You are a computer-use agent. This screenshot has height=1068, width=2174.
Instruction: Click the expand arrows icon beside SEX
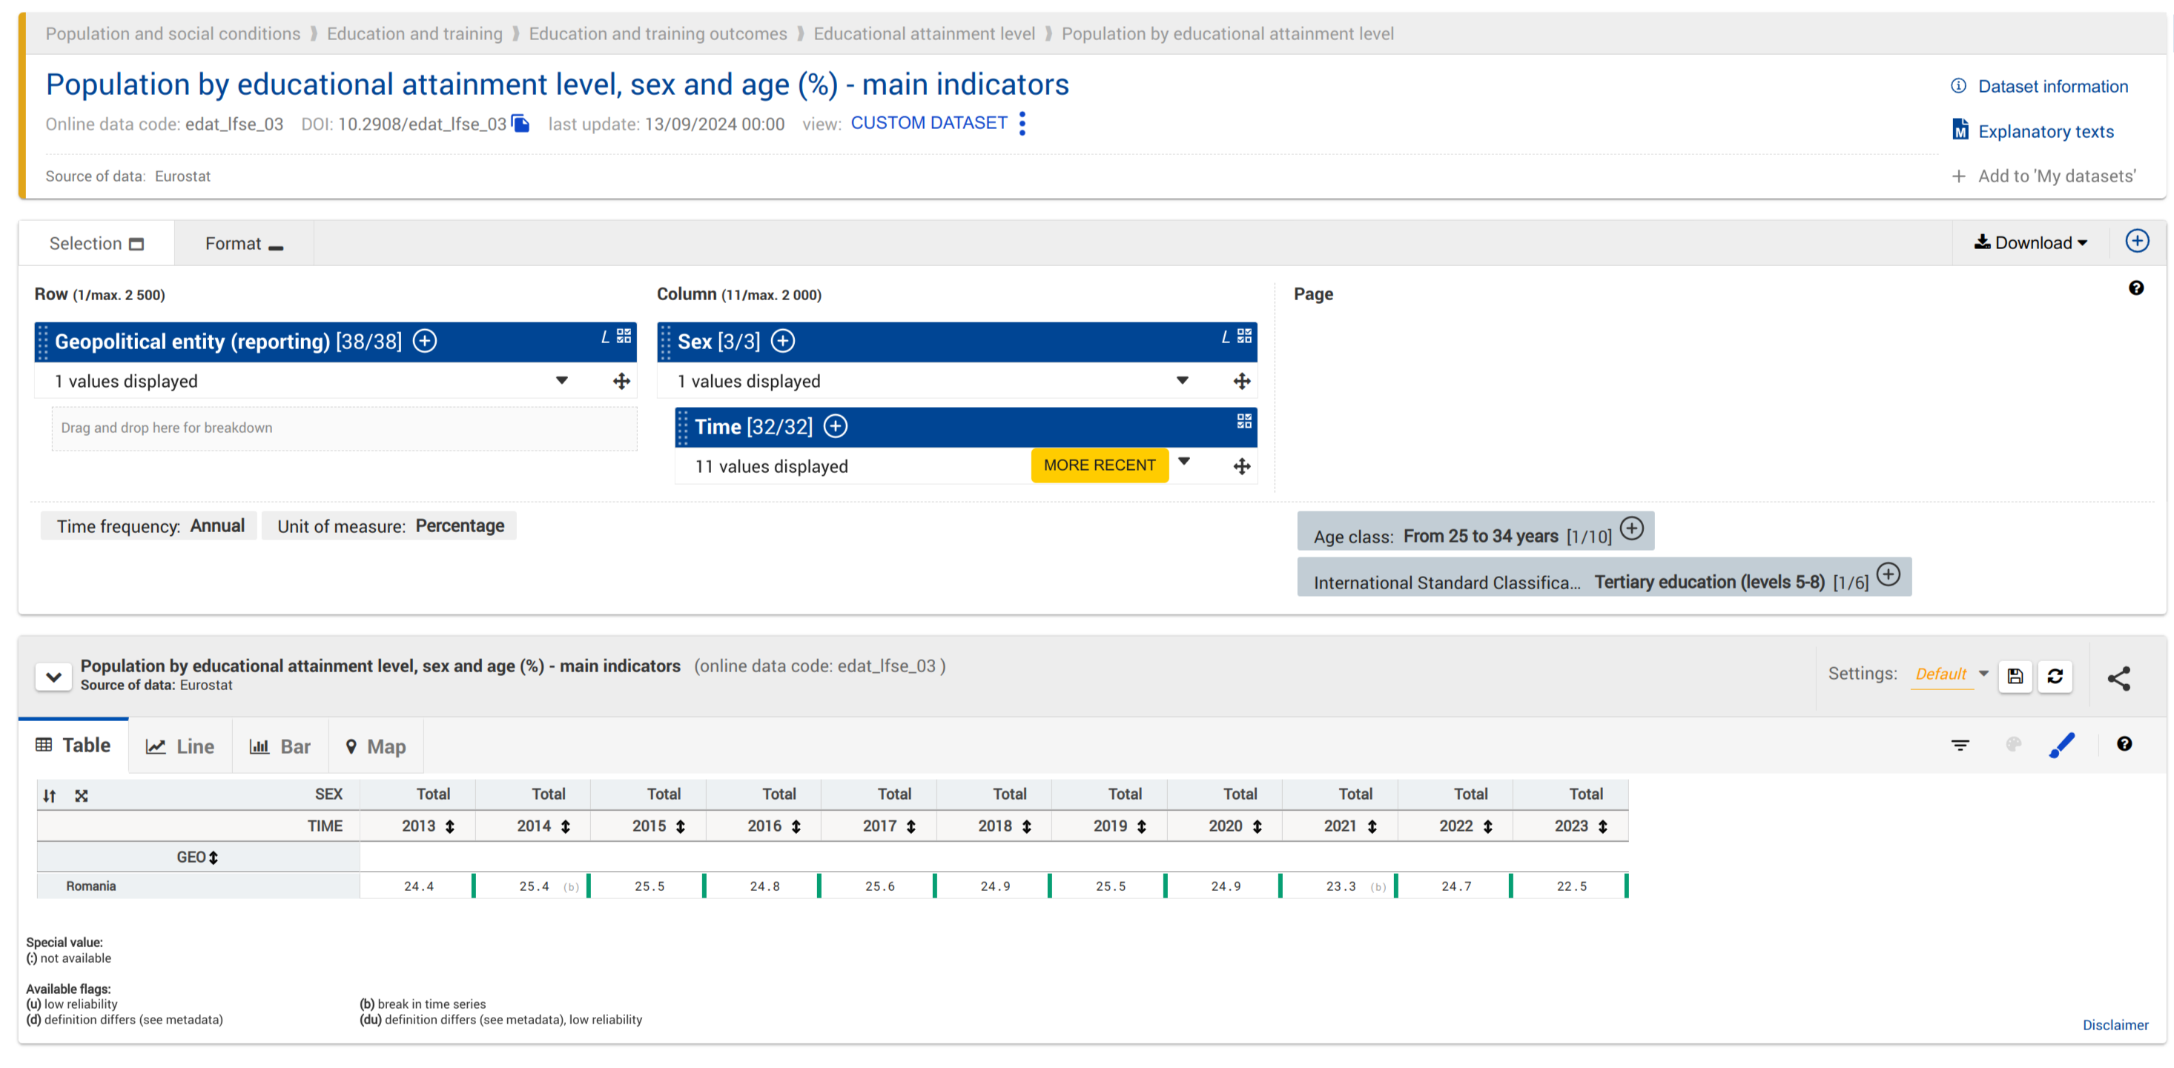[x=81, y=795]
